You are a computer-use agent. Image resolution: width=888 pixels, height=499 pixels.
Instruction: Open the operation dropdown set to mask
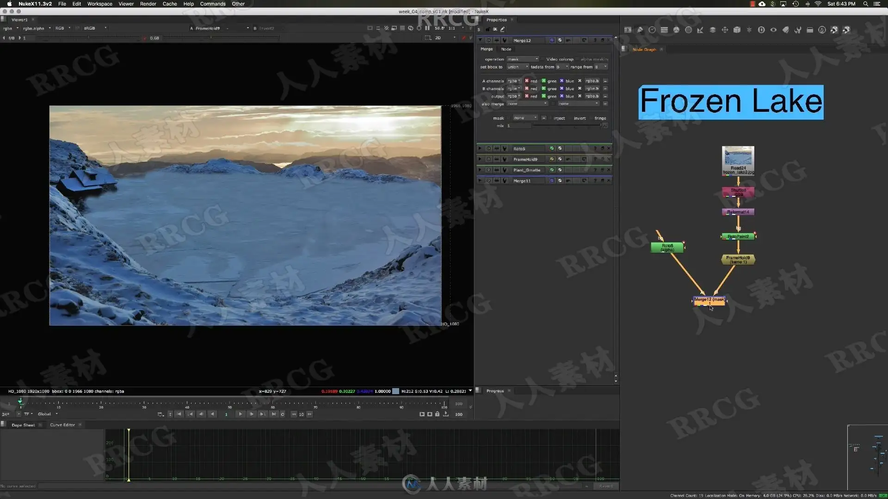click(x=523, y=59)
